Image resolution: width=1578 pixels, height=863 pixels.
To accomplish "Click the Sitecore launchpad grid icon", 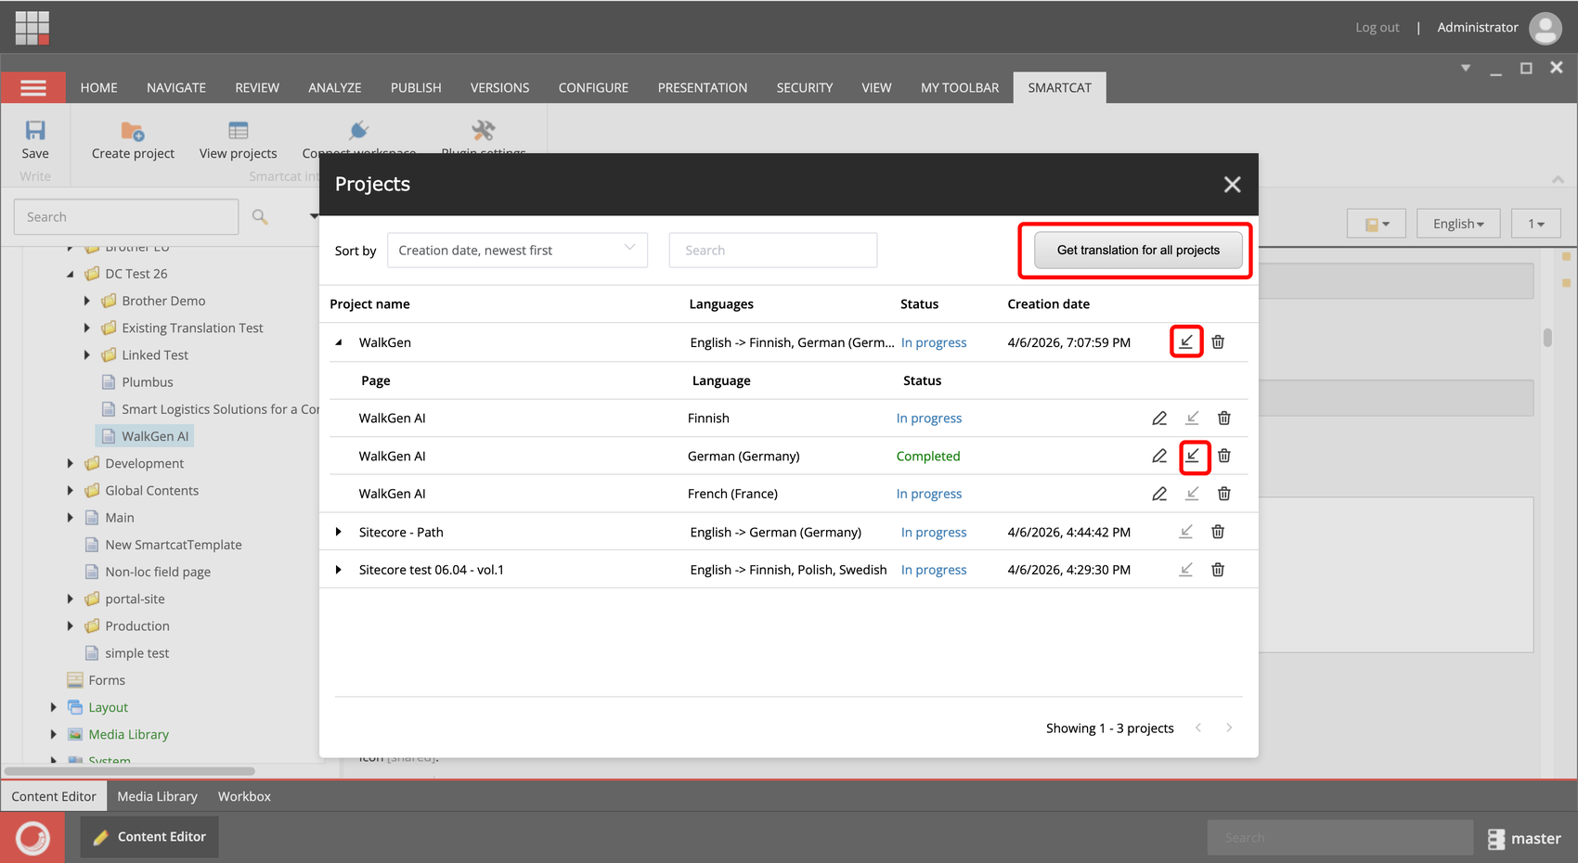I will (x=32, y=28).
